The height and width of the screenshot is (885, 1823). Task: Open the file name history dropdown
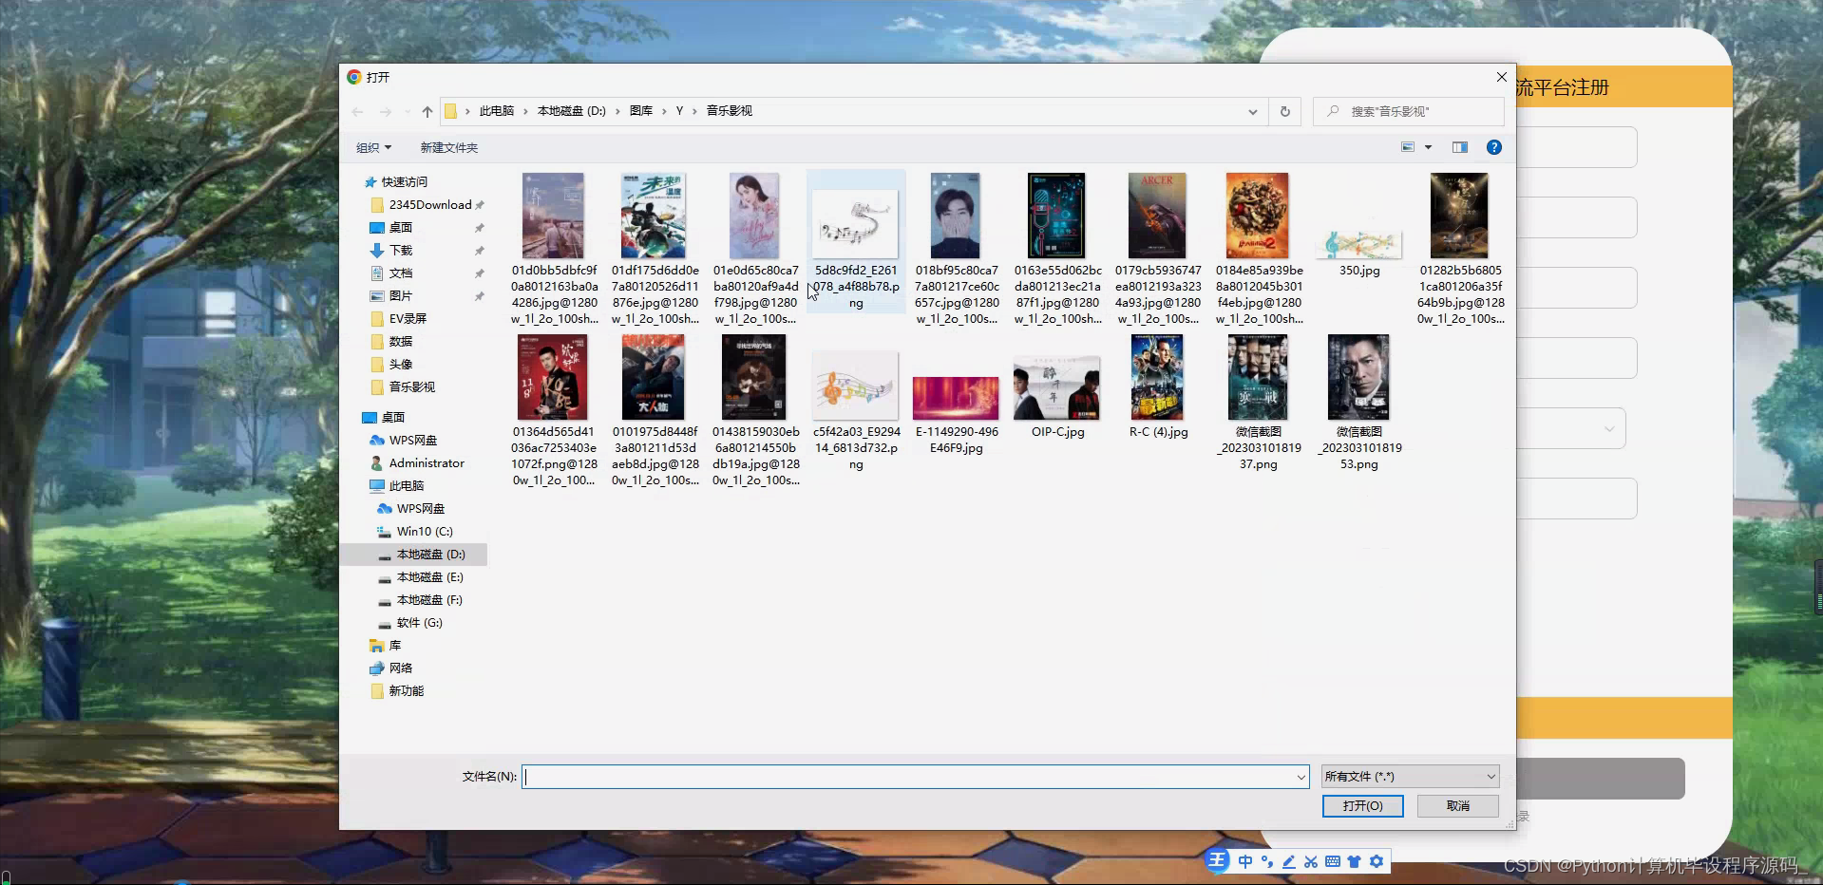click(1301, 777)
